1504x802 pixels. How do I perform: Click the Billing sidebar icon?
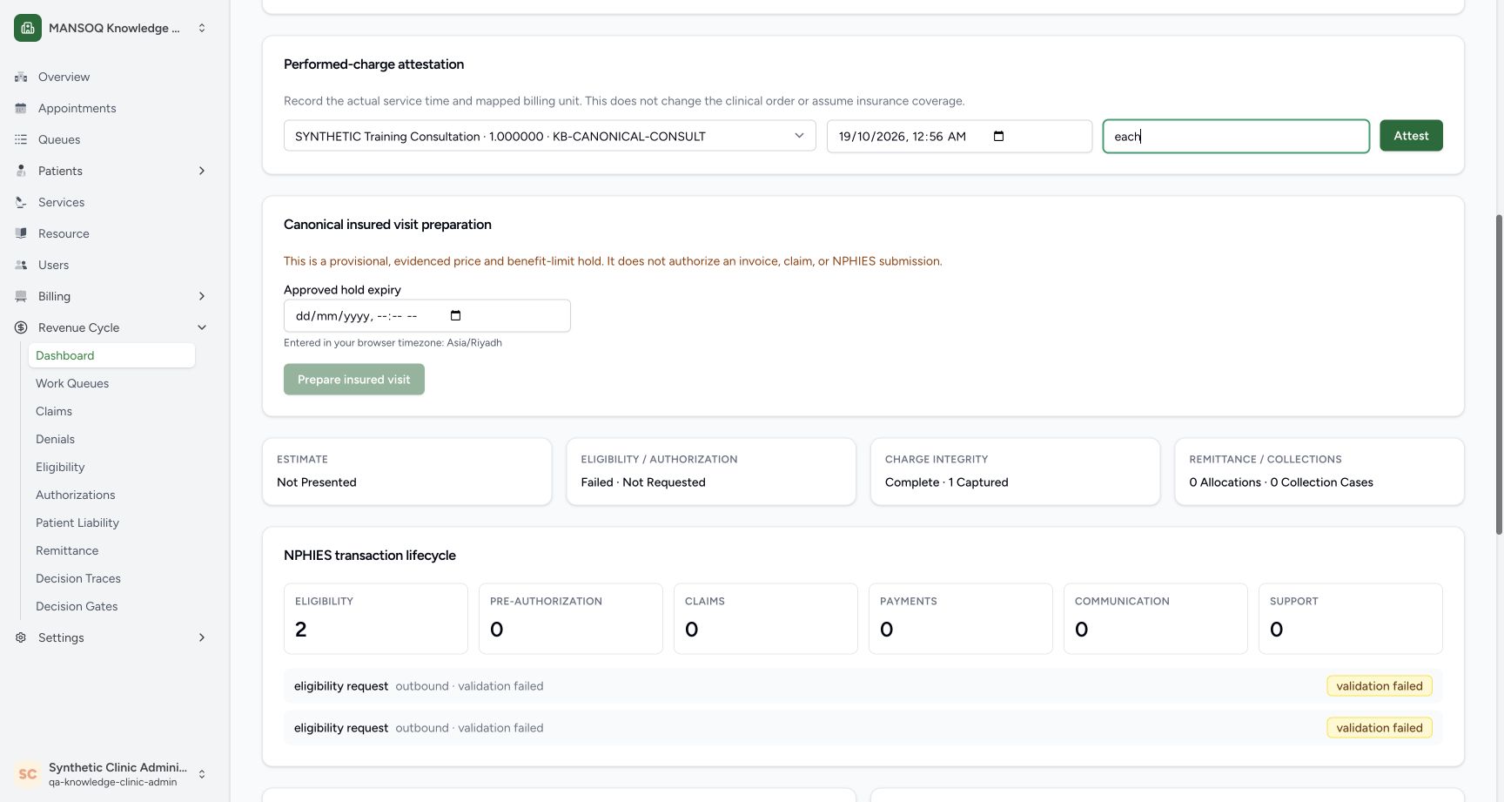pos(21,296)
